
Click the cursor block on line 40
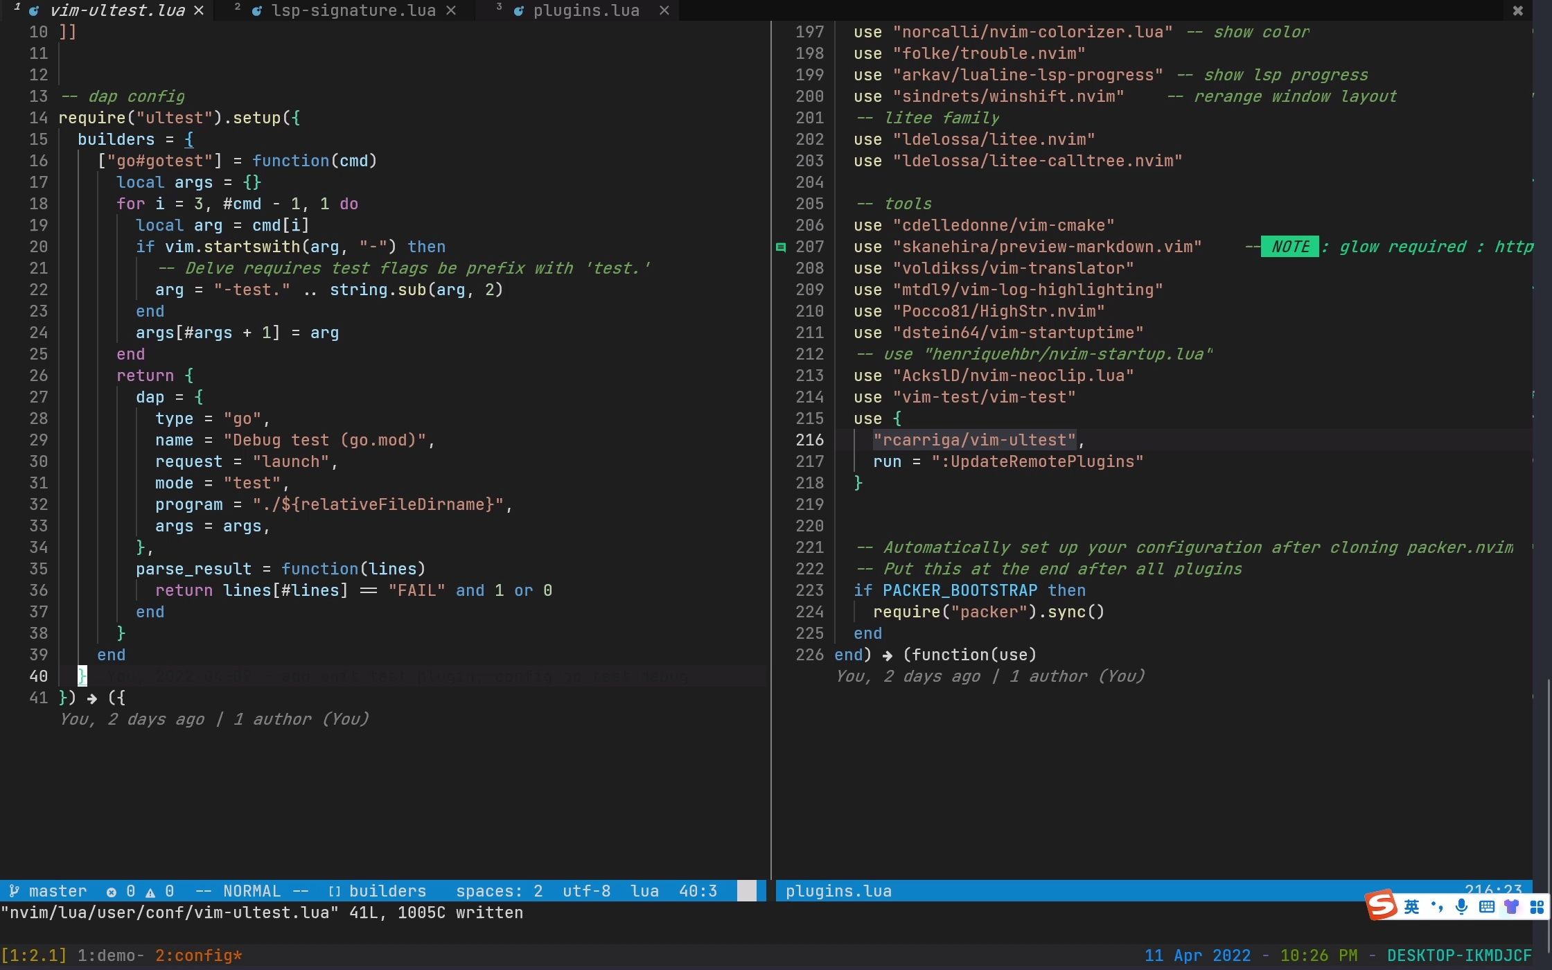tap(82, 676)
